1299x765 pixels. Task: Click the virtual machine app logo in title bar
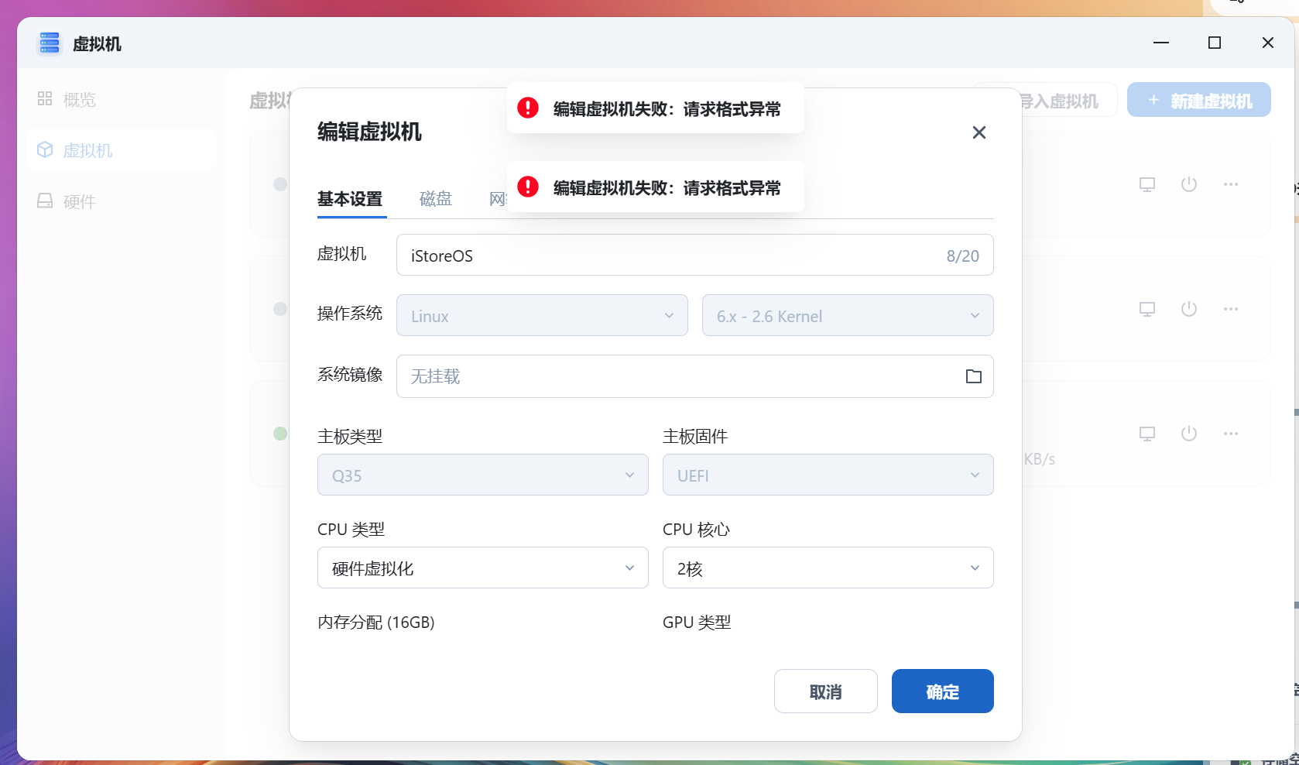coord(49,43)
